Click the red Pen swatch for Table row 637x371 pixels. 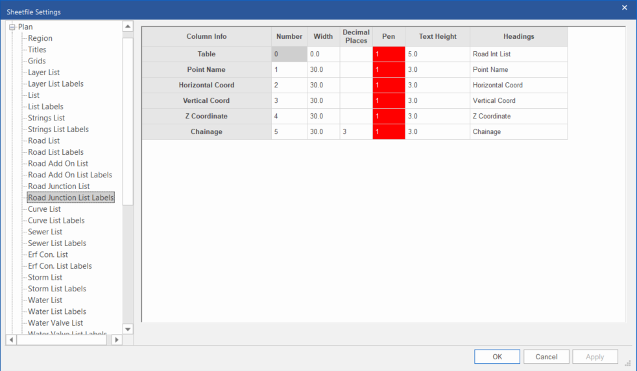389,54
